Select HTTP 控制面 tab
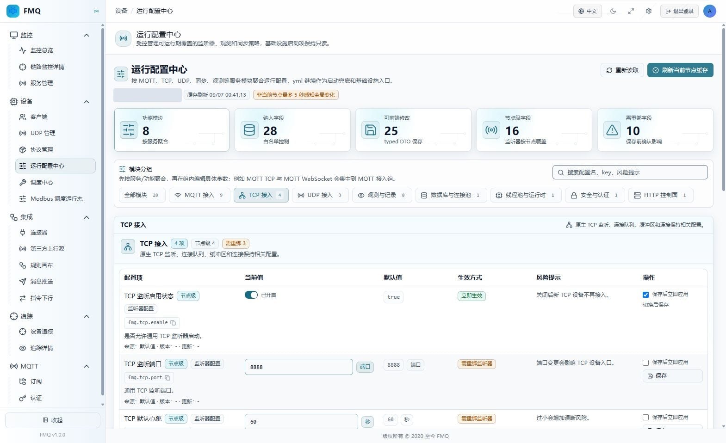 coord(660,195)
